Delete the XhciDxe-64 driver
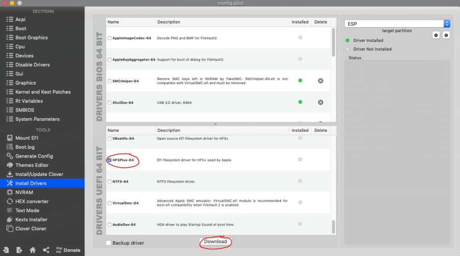Screen dimensions: 460x256 (321, 102)
